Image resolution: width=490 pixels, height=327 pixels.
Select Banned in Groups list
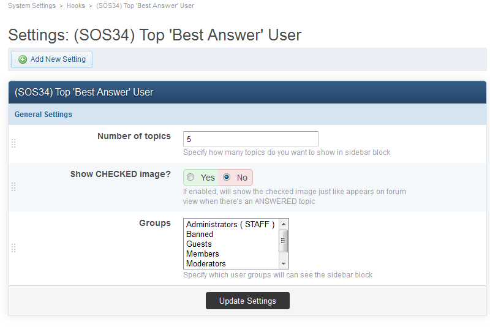200,235
